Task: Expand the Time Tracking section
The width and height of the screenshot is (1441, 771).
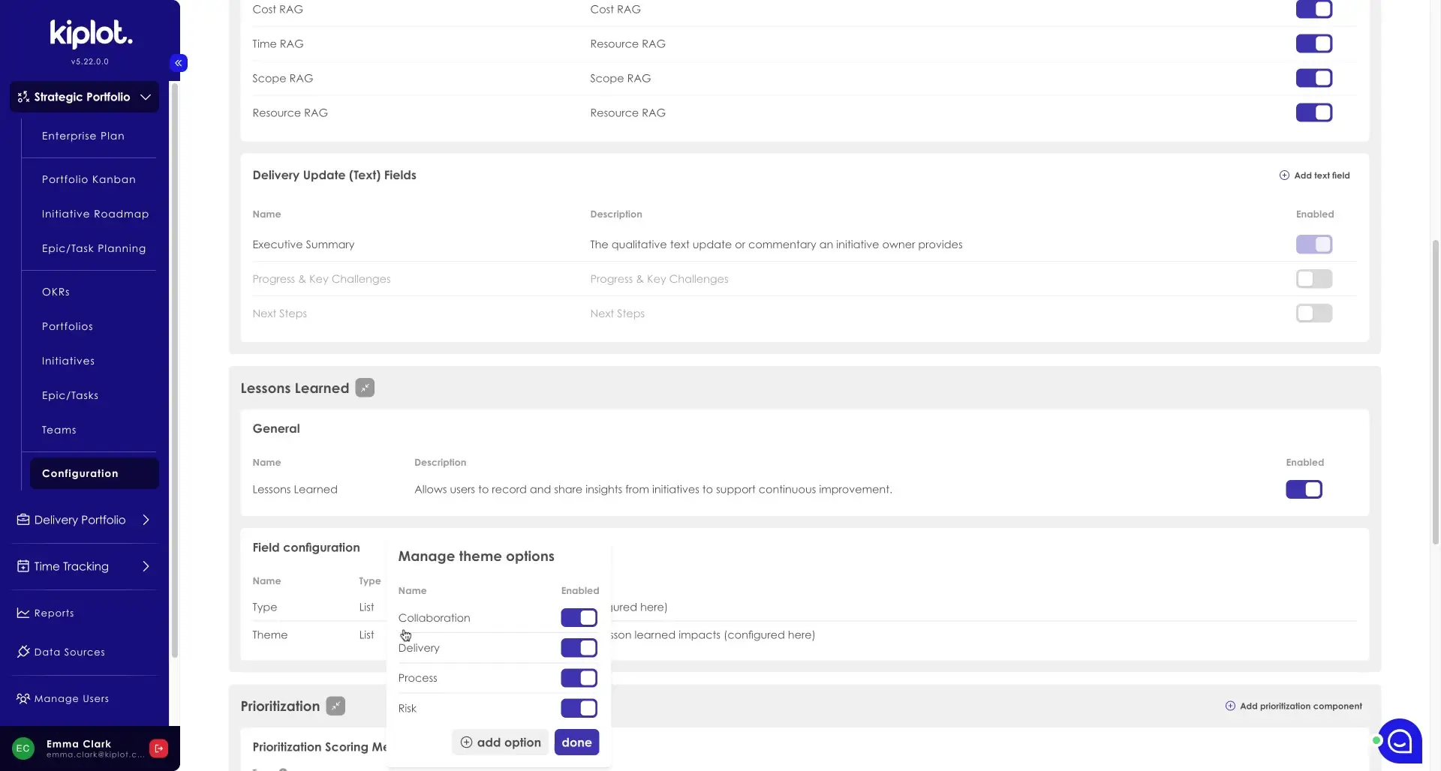Action: click(146, 566)
